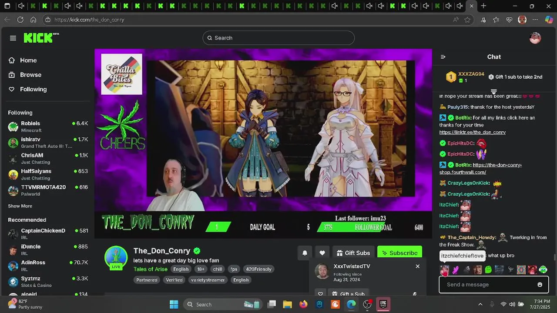The height and width of the screenshot is (313, 557).
Task: Click the chill tag
Action: click(x=218, y=269)
